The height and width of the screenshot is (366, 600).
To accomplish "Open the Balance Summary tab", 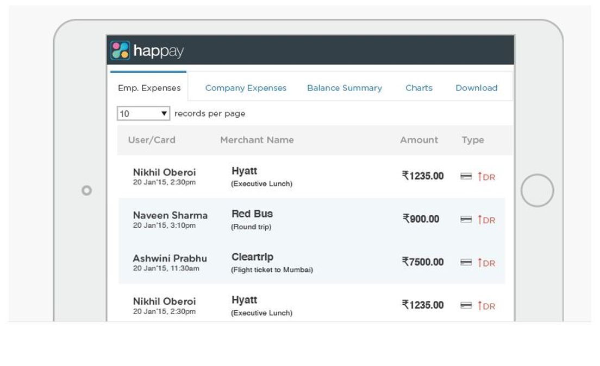I will 345,87.
